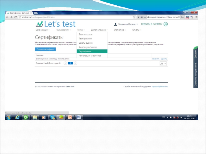Open a new browser tab
This screenshot has height=154, width=206.
pyautogui.click(x=36, y=13)
